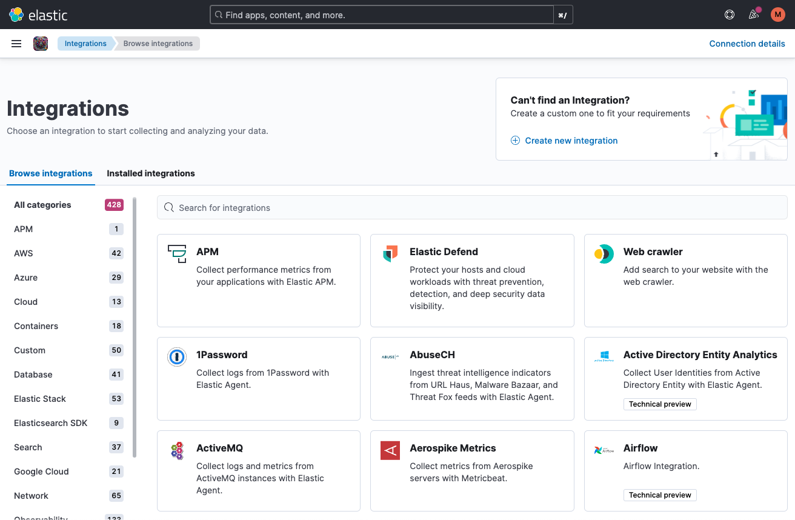Click the magnifier in integrations search
The height and width of the screenshot is (520, 795).
click(169, 207)
